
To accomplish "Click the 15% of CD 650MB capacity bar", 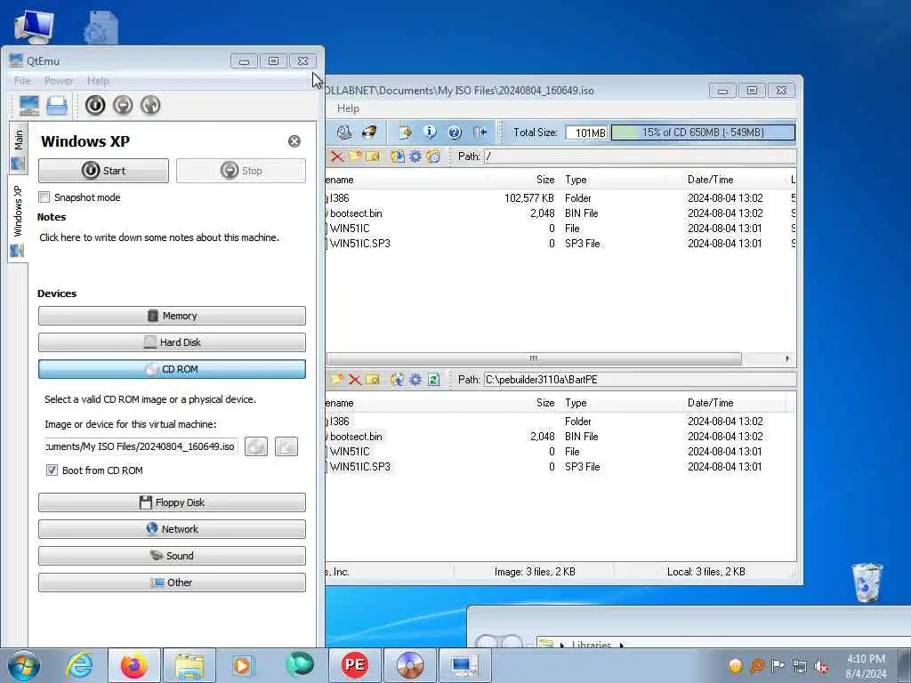I will (703, 133).
